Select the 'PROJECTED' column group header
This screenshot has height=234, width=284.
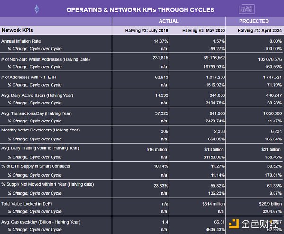(254, 21)
